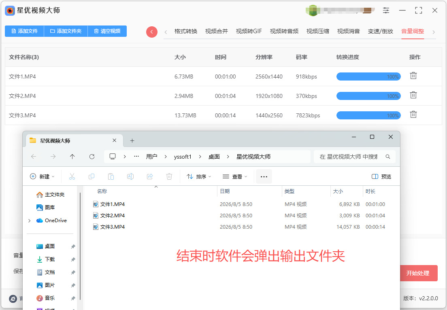447x310 pixels.
Task: Click the Share icon in Explorer toolbar
Action: coord(150,177)
